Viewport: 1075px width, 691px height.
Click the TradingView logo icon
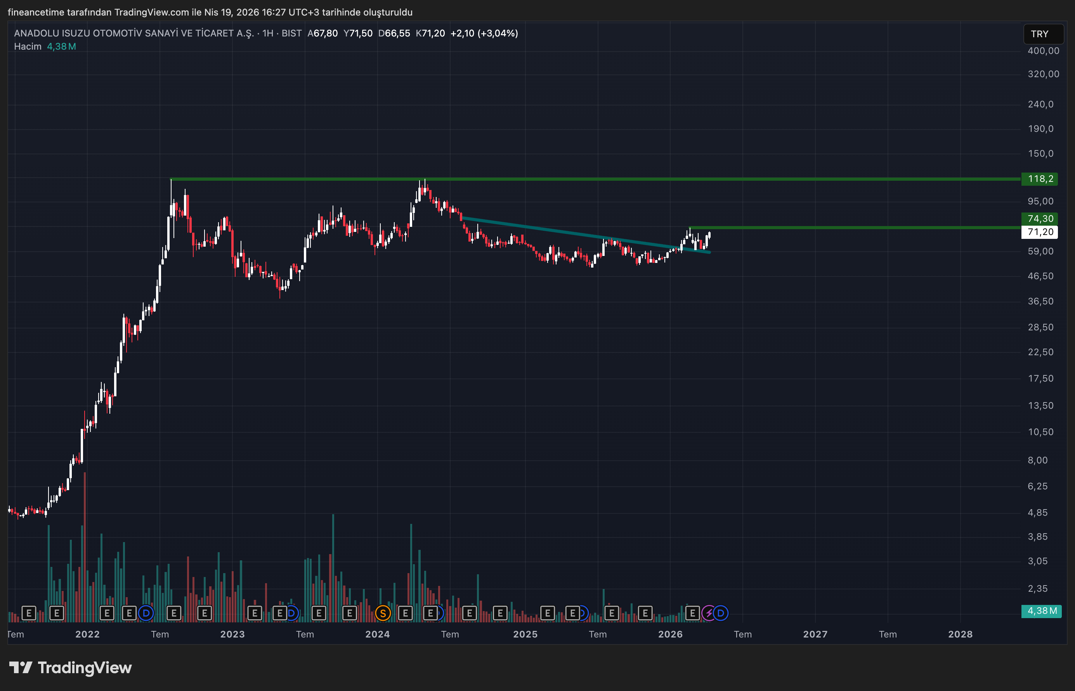point(21,668)
